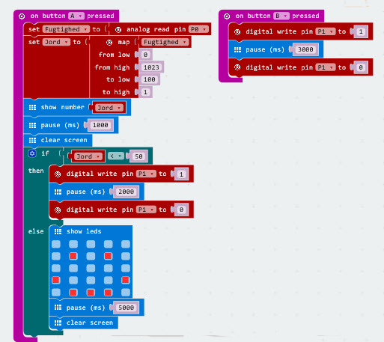Select the pause 5000 block
Screen dimensions: 384x342
point(97,308)
